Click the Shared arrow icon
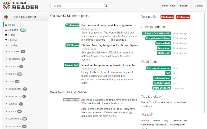 pyautogui.click(x=6, y=40)
